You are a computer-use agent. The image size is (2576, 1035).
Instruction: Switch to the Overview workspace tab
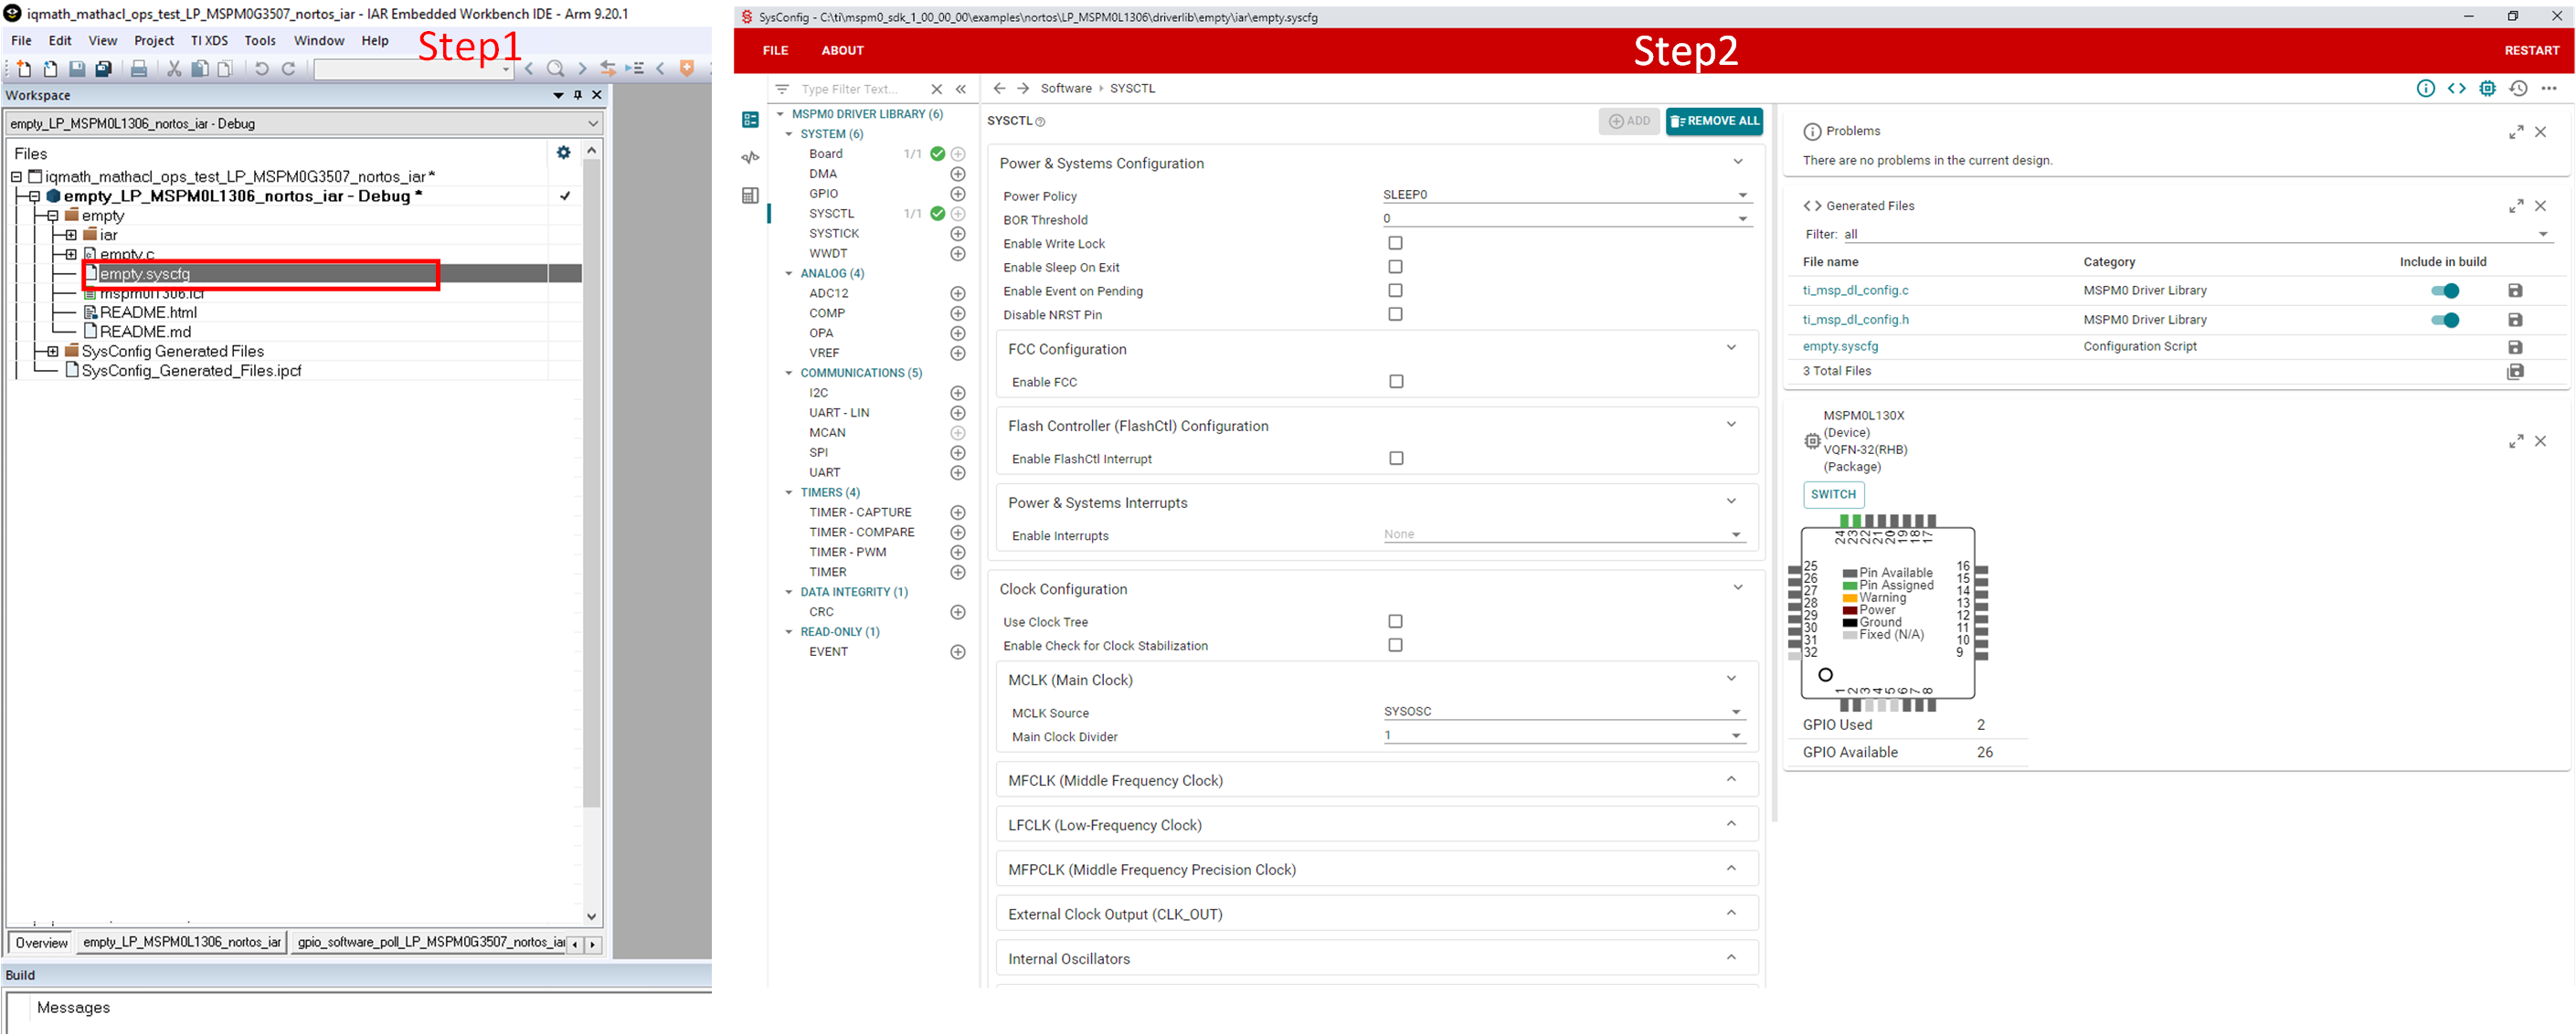(x=41, y=943)
